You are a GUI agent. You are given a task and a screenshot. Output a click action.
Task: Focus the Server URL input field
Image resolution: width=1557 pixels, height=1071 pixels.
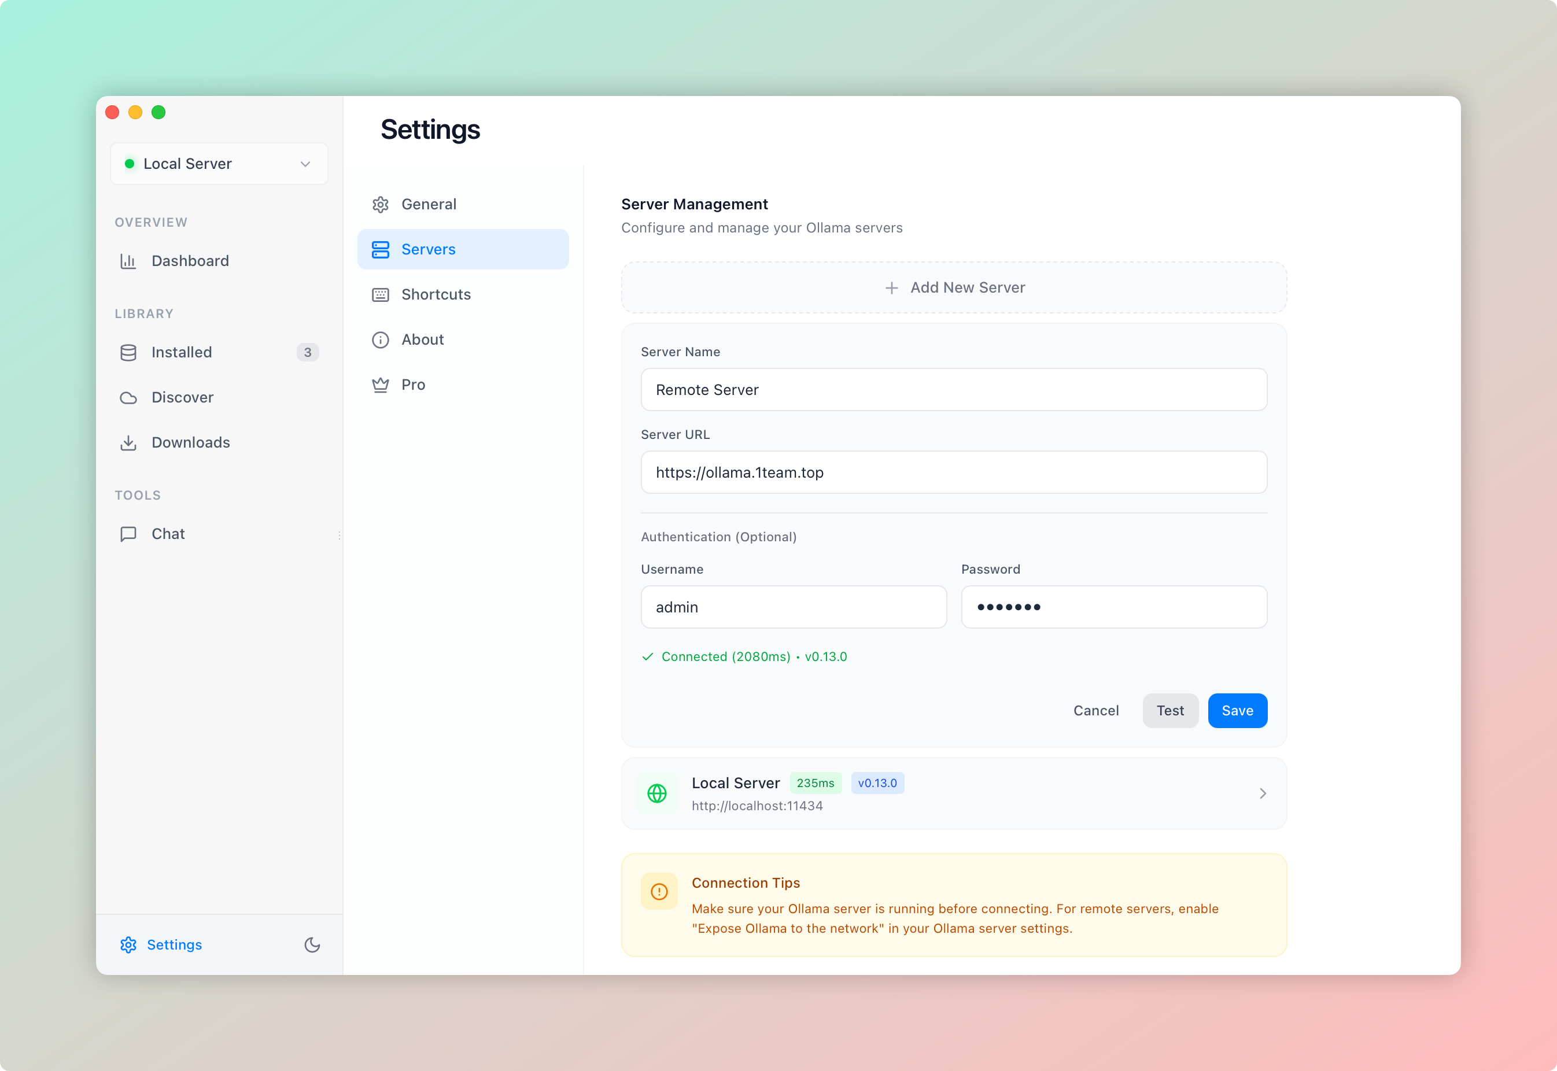point(954,472)
